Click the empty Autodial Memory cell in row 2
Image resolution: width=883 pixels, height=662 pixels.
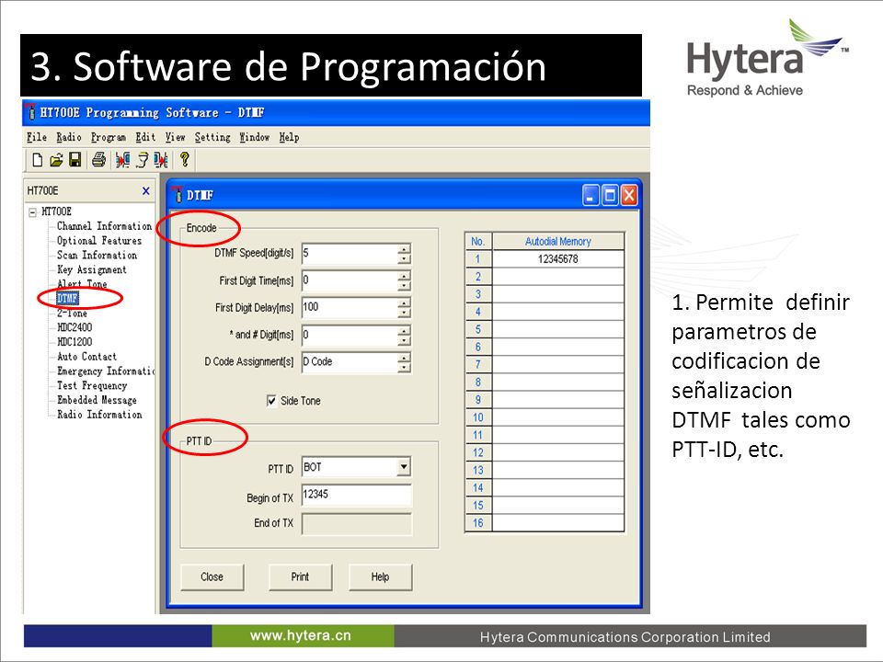558,277
